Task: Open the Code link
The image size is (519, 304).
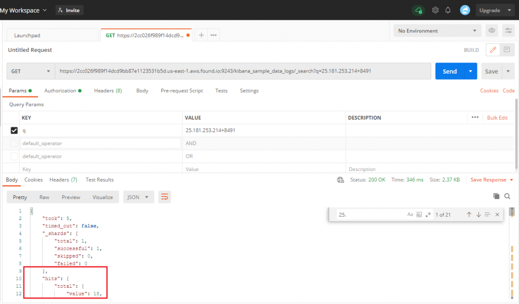Action: pyautogui.click(x=508, y=90)
